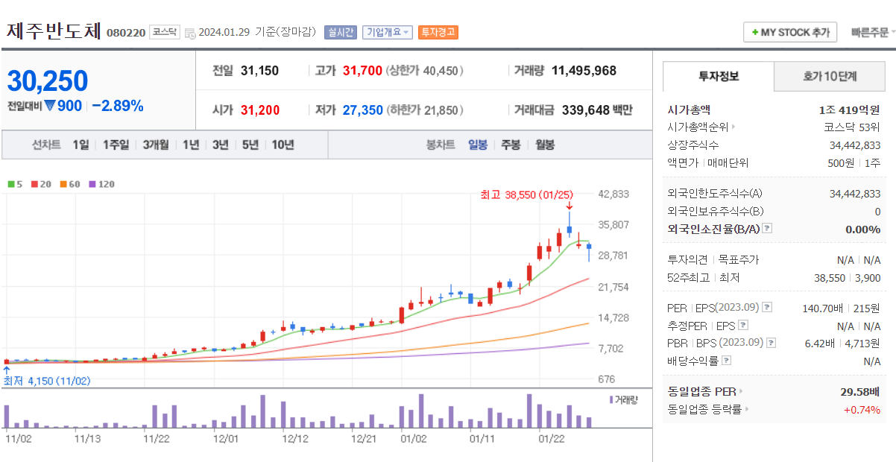The width and height of the screenshot is (896, 462).
Task: Select the 5년 line chart period
Action: 250,145
